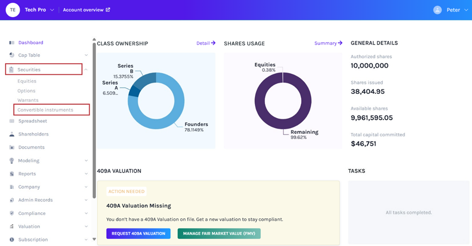Click the Account overview external link icon
Screen dimensions: 472x246
(108, 10)
